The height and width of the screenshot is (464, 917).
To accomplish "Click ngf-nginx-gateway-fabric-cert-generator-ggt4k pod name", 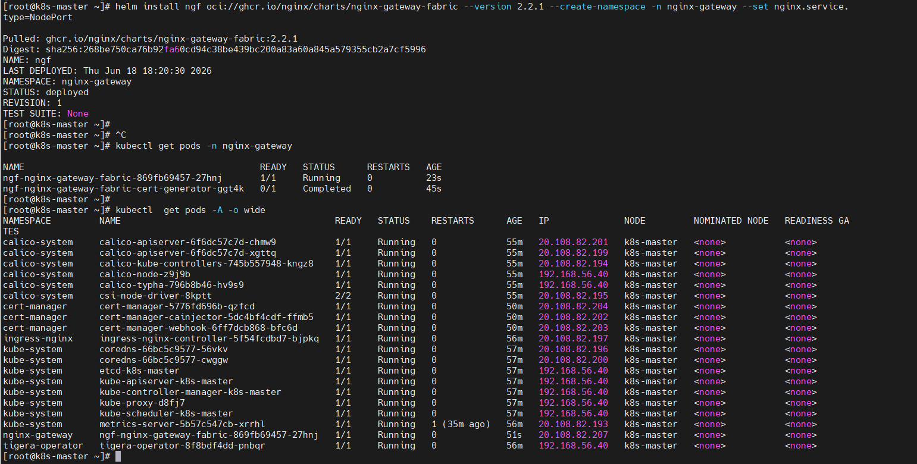I will tap(123, 189).
